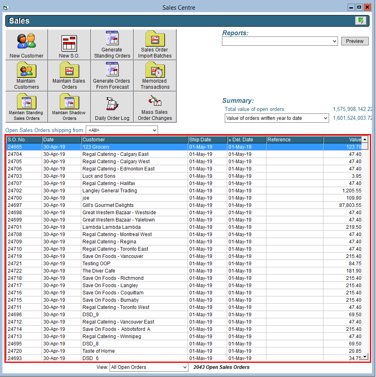Click the 87,803.55 value cell
This screenshot has height=377, width=376.
coord(342,205)
